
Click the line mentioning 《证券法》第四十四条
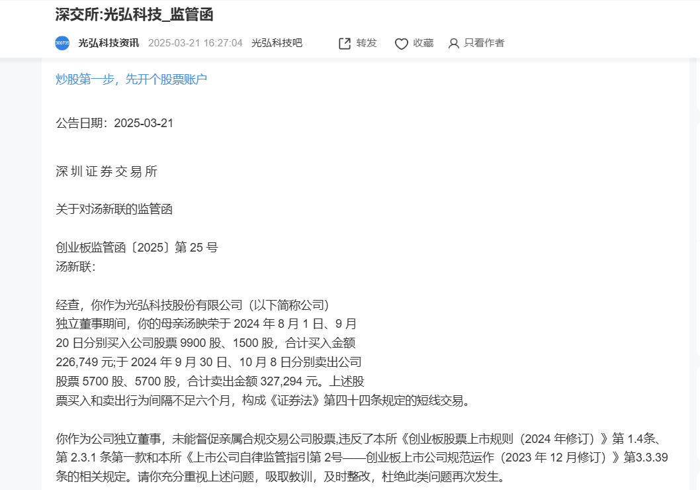coord(263,401)
